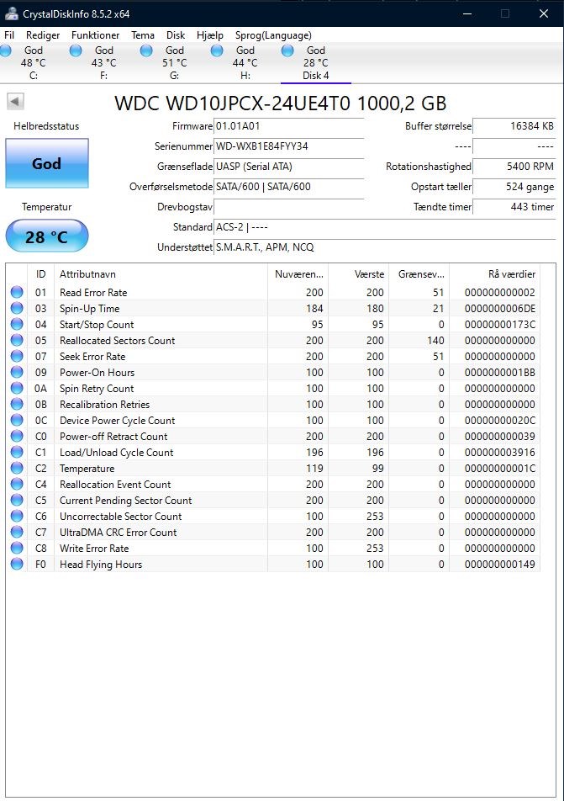Click the Rotationshastighed value 5400 RPM

tap(514, 167)
